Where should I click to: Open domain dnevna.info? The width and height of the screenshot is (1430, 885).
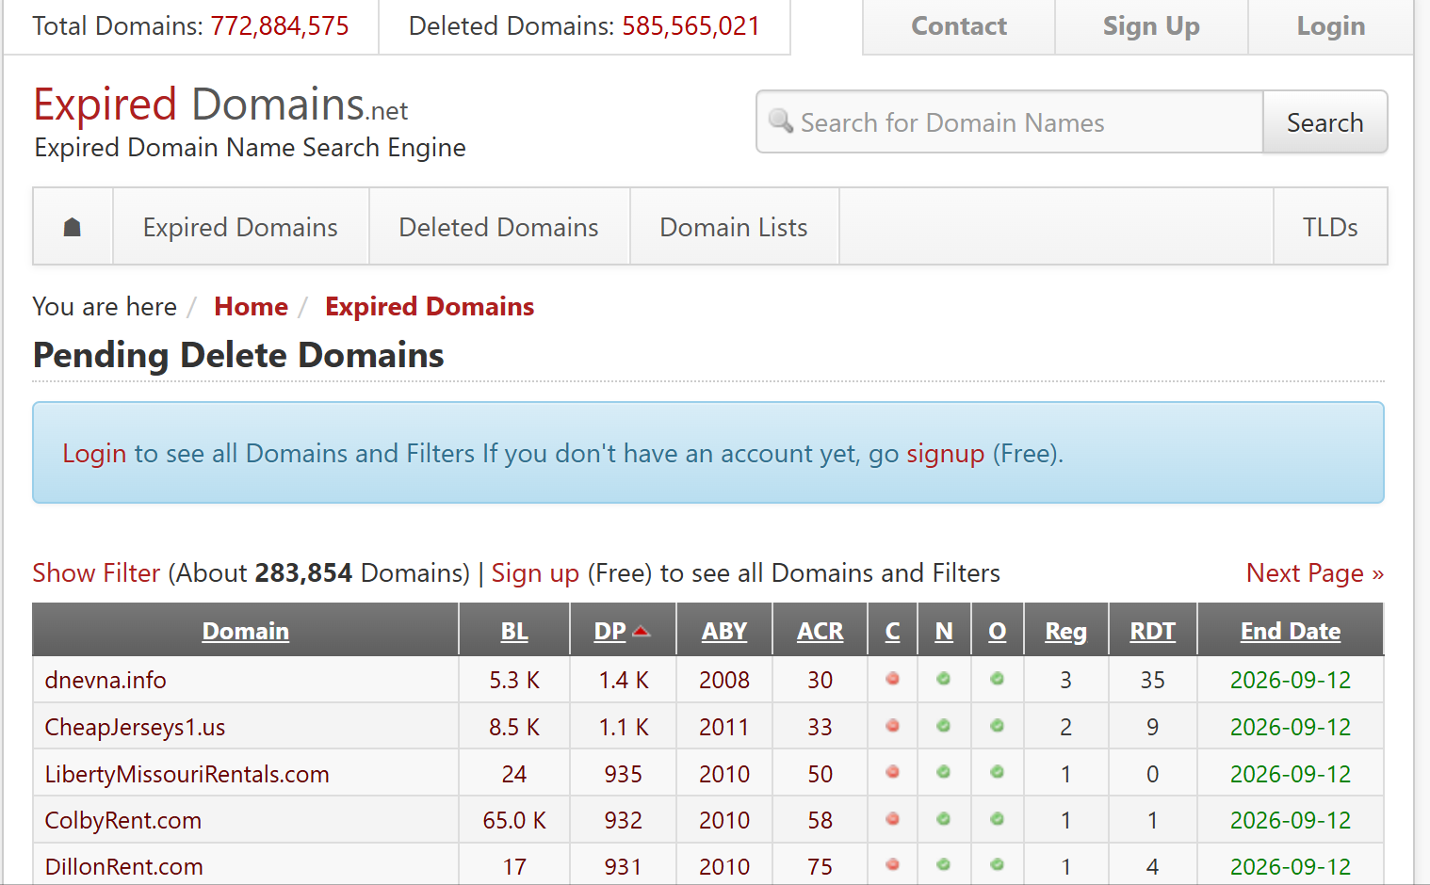(x=106, y=680)
